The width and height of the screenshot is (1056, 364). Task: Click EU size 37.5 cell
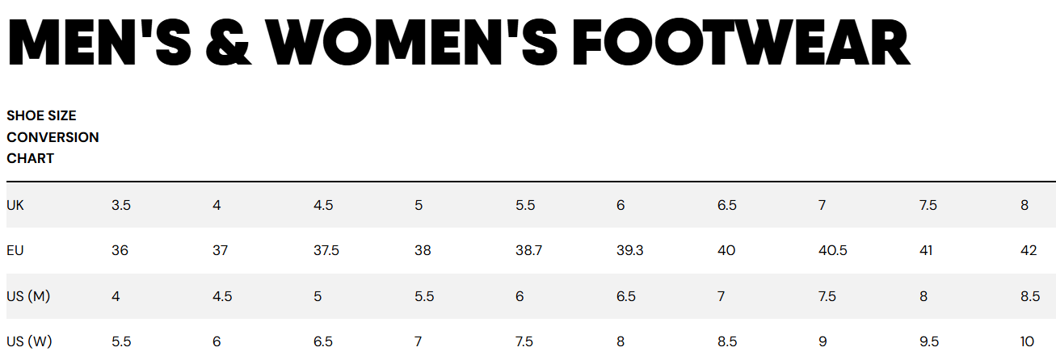click(326, 250)
